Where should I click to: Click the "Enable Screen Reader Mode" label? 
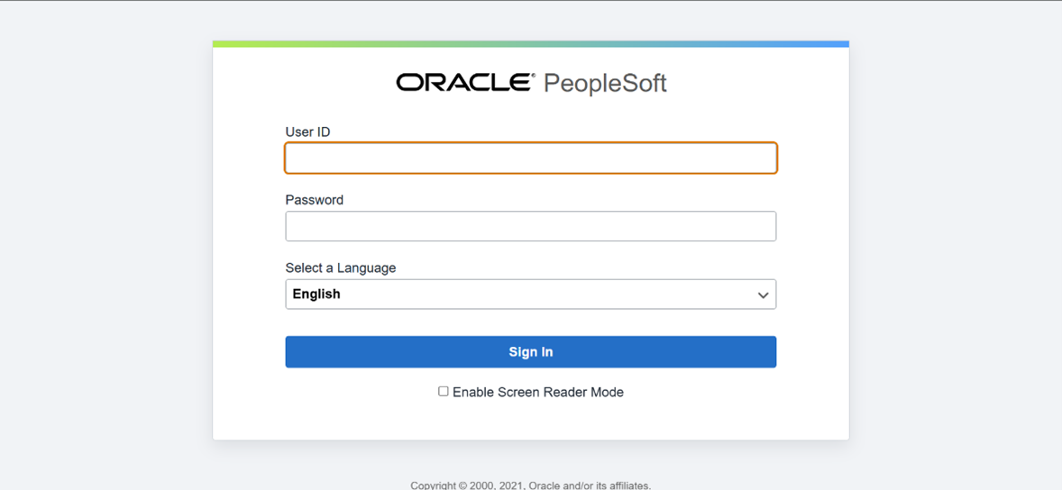pyautogui.click(x=538, y=392)
